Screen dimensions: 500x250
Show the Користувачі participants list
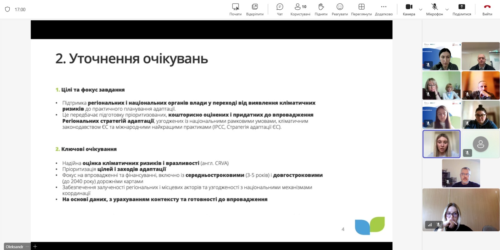coord(300,9)
